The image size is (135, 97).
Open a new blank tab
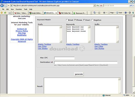click(89, 13)
